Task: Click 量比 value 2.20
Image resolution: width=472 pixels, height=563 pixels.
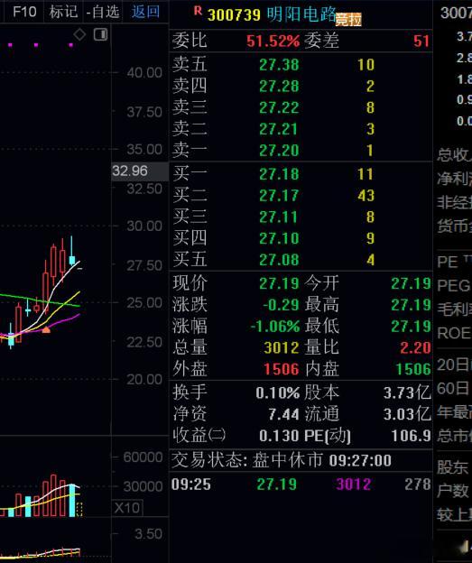Action: pyautogui.click(x=415, y=347)
